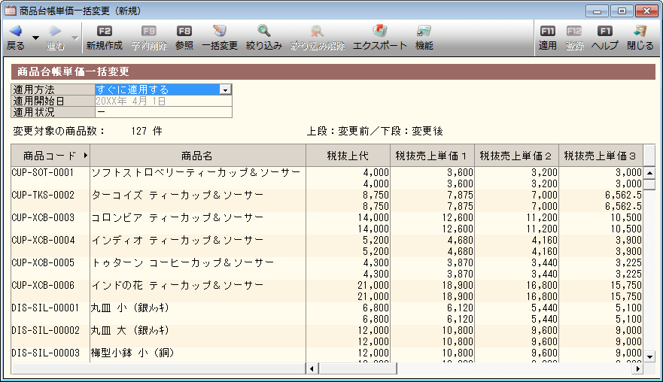Click the horizontal scrollbar right arrow
The width and height of the screenshot is (663, 382).
point(637,368)
